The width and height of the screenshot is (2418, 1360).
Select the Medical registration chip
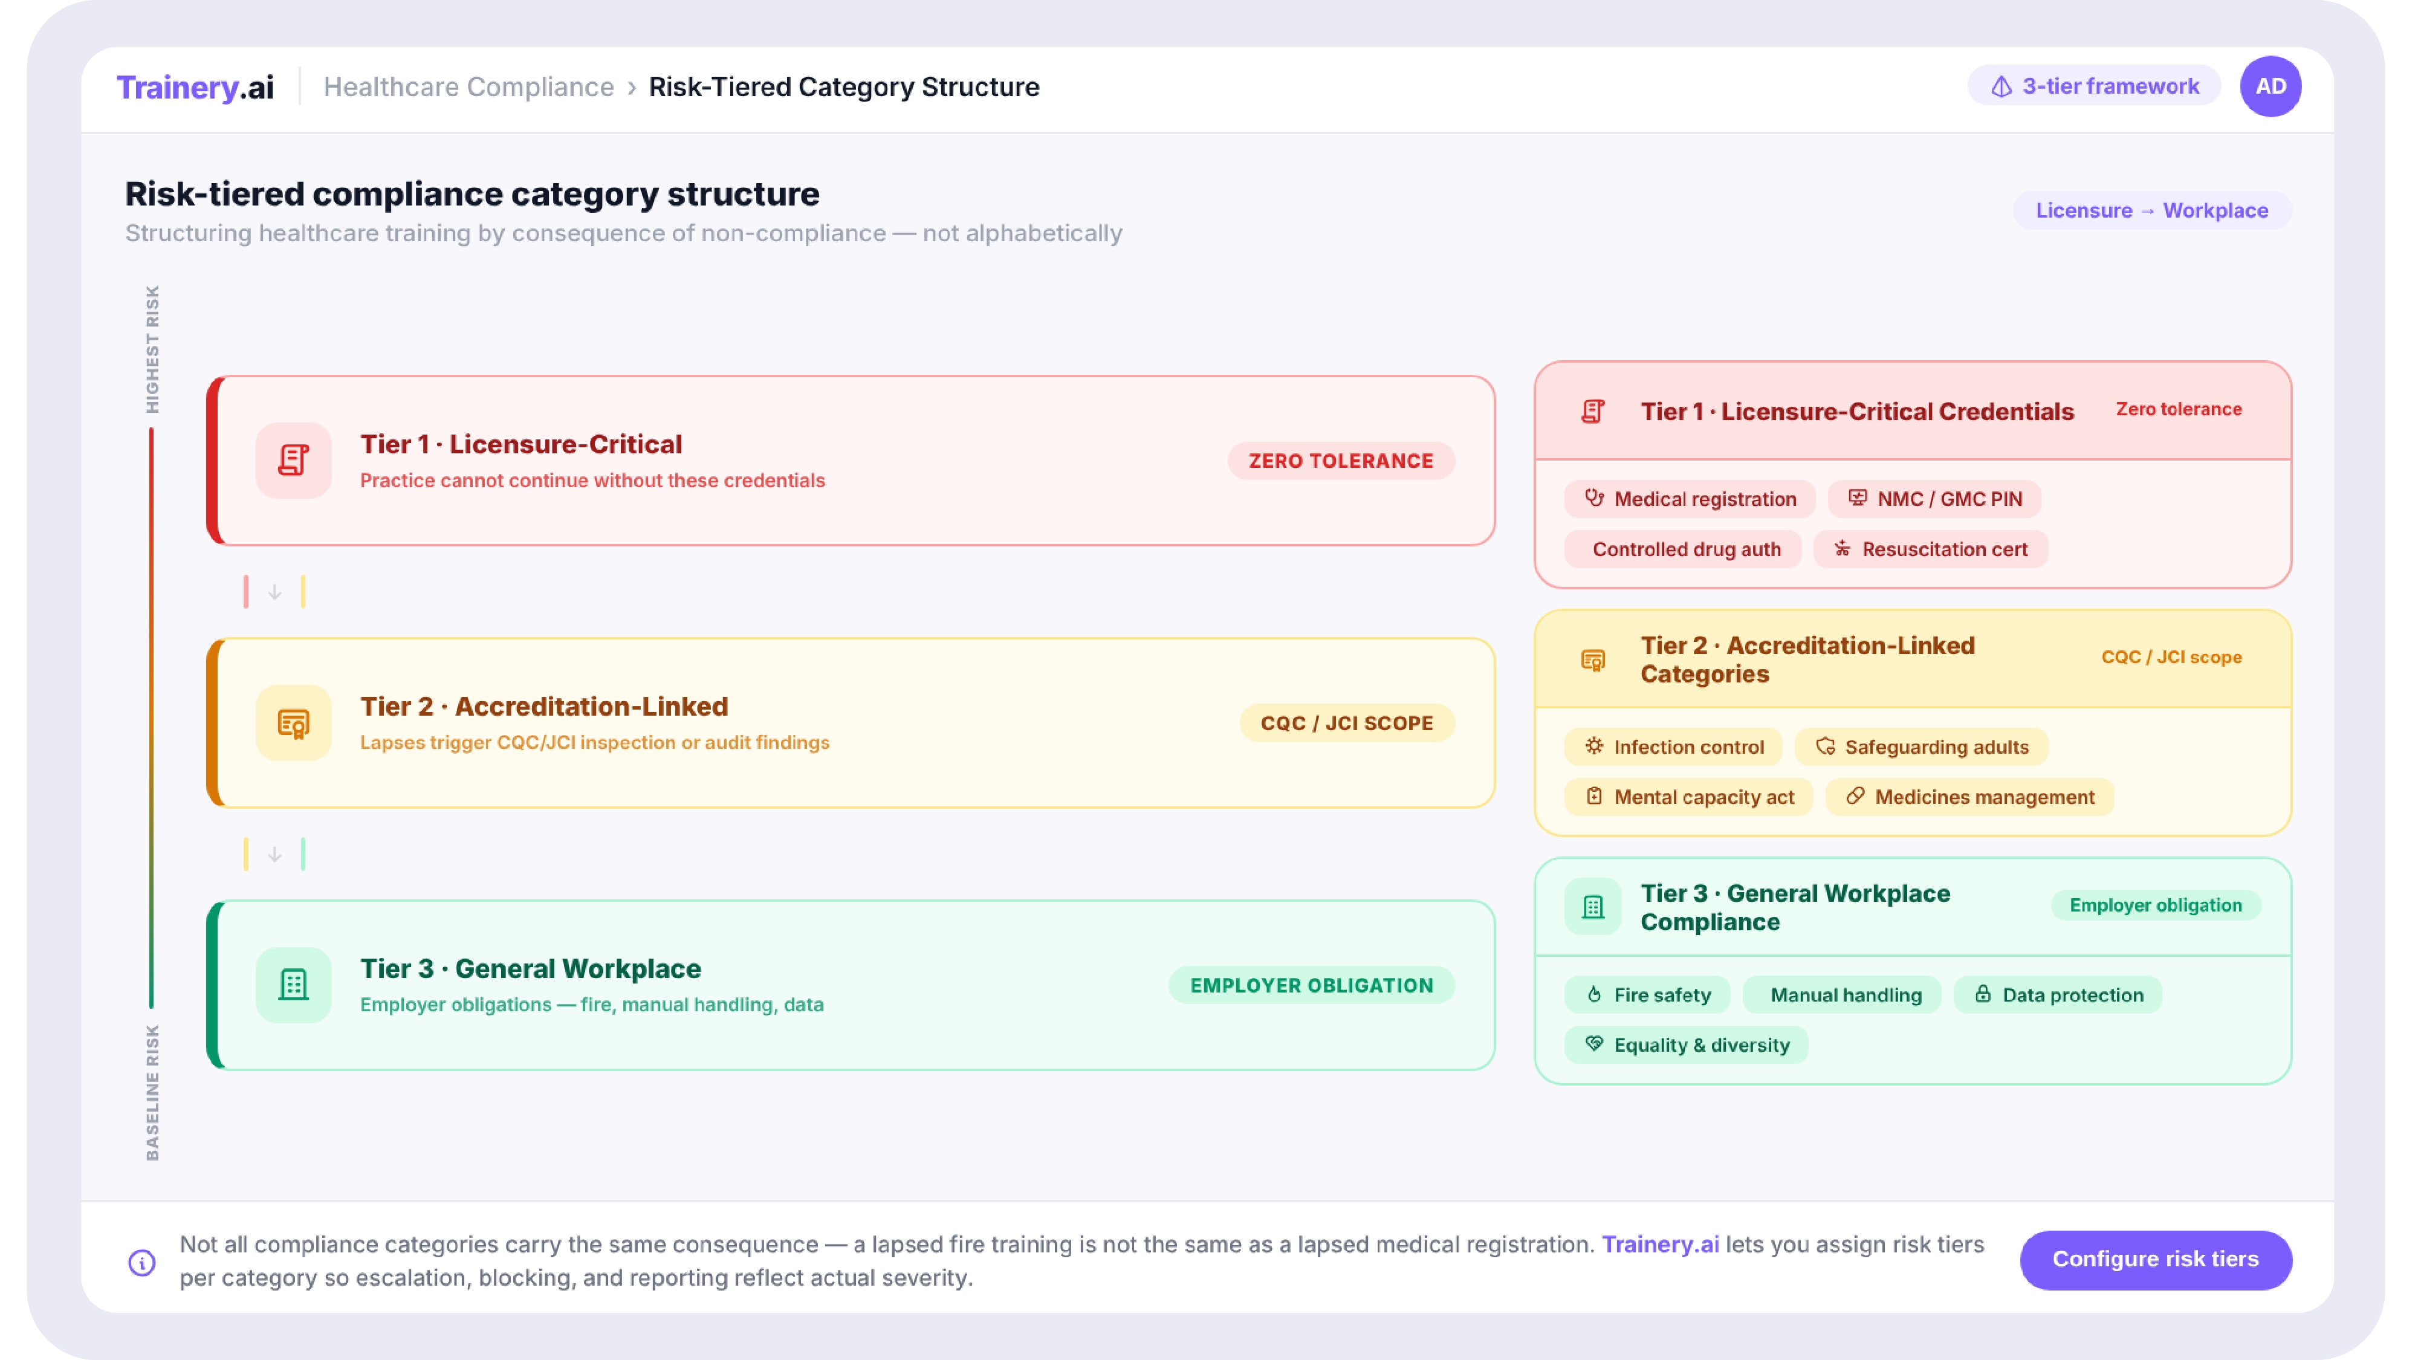[1690, 499]
